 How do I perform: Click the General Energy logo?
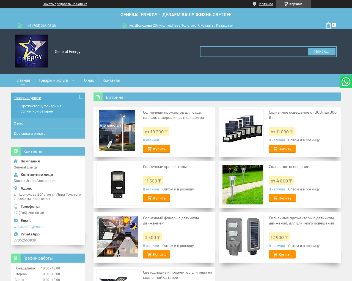[32, 51]
